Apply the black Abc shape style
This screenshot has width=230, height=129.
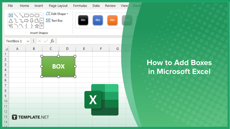[x=83, y=20]
